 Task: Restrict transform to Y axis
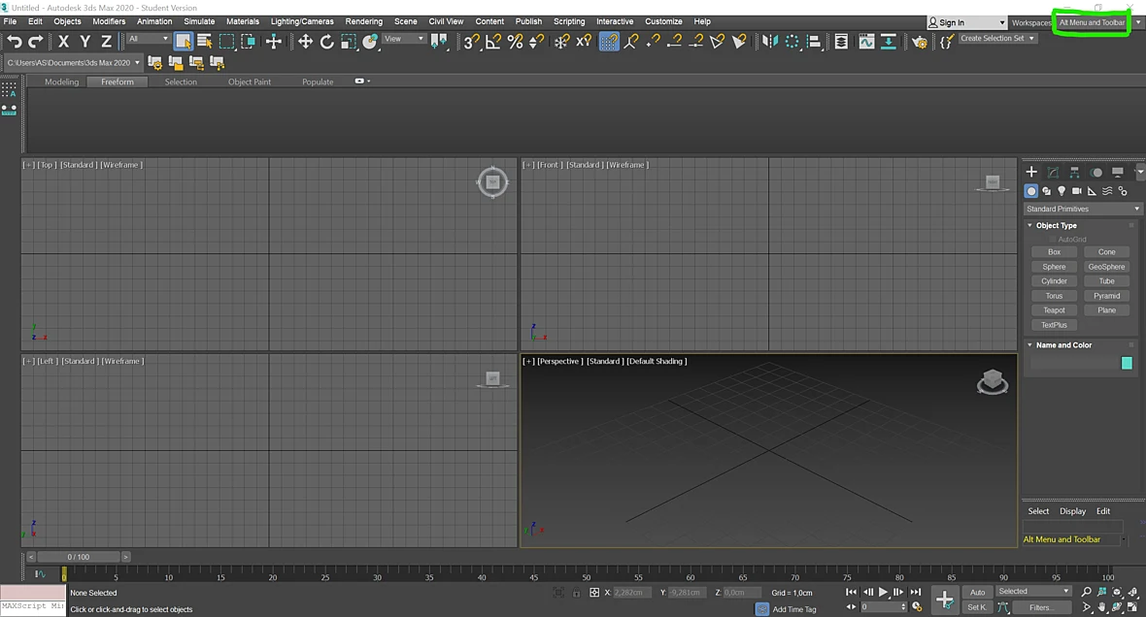pos(85,42)
